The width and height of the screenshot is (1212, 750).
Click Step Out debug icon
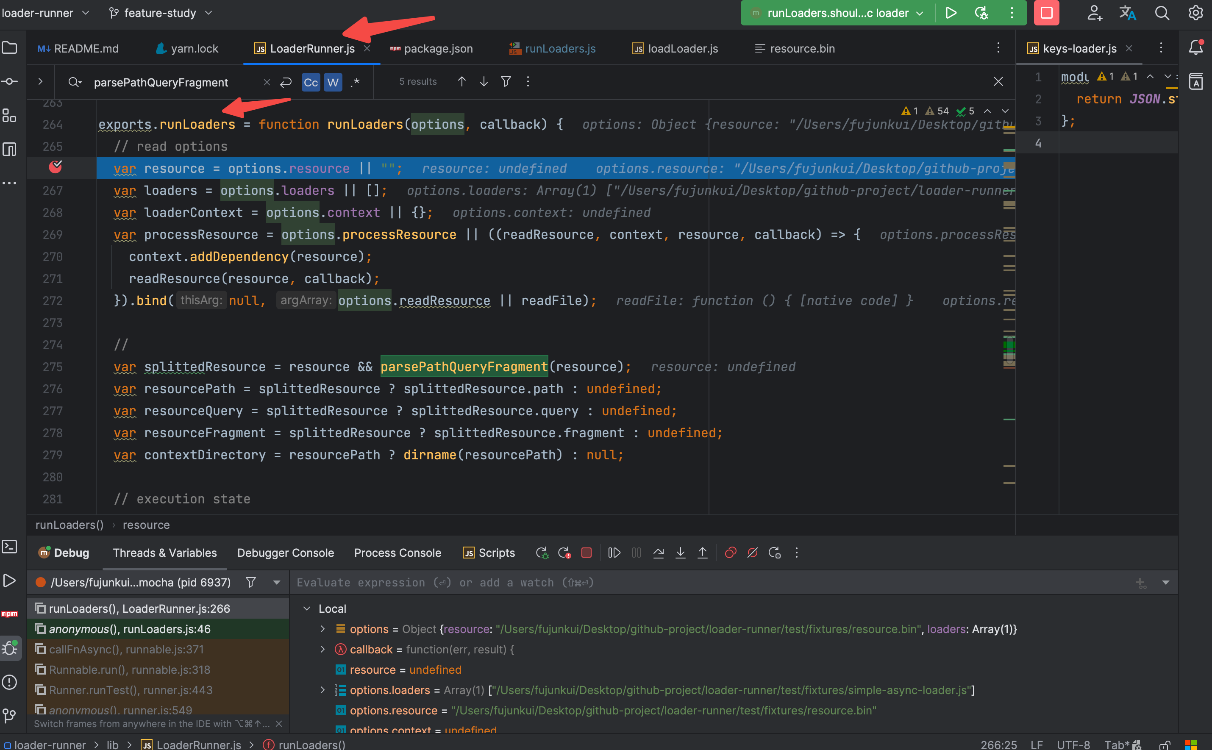[703, 553]
